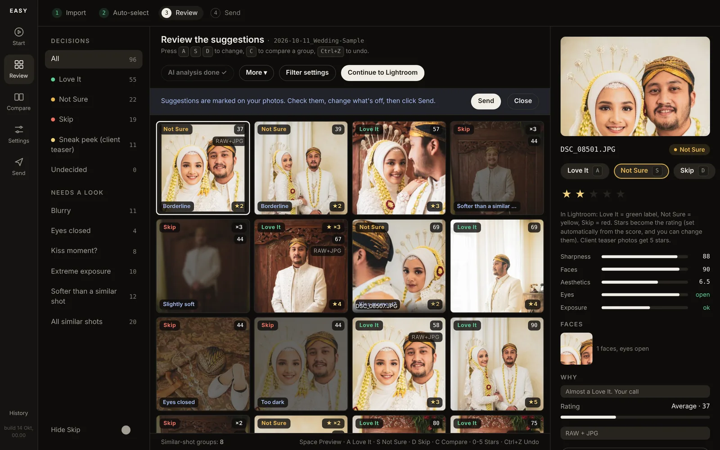Open the Review grid icon in sidebar

click(x=18, y=69)
